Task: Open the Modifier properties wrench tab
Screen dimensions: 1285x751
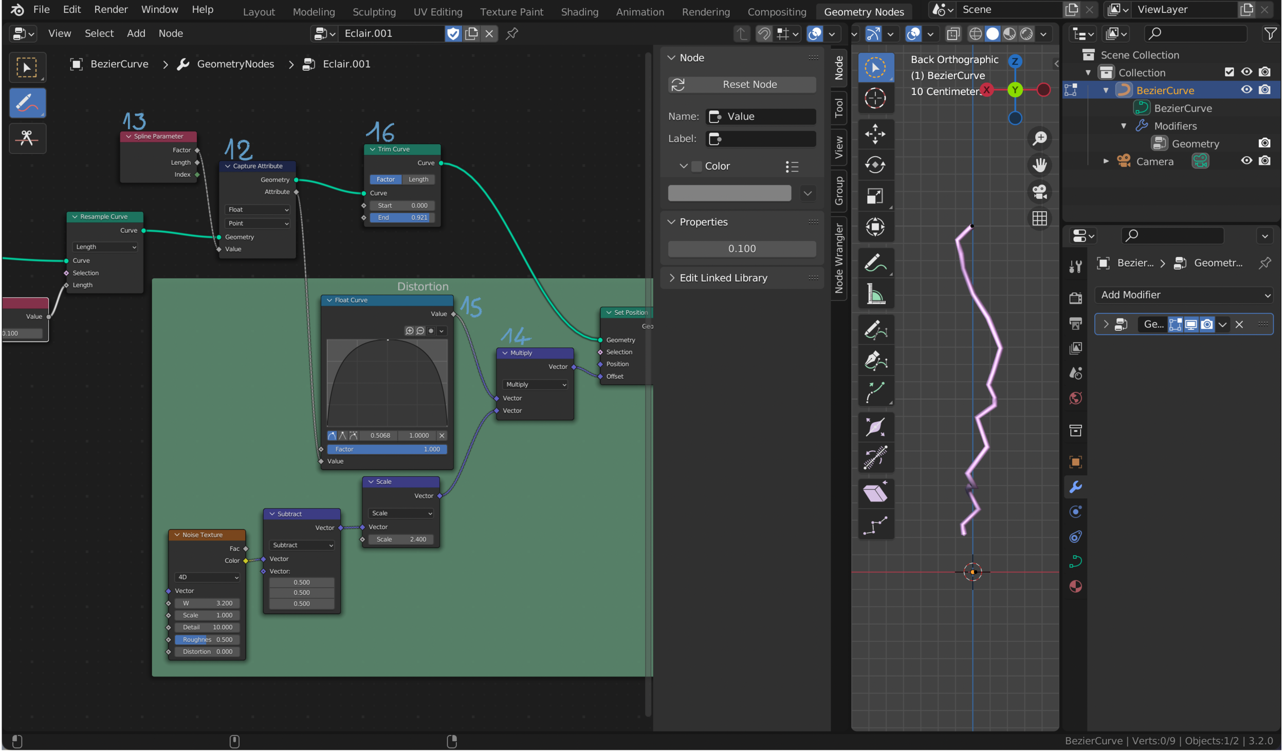Action: [x=1076, y=487]
